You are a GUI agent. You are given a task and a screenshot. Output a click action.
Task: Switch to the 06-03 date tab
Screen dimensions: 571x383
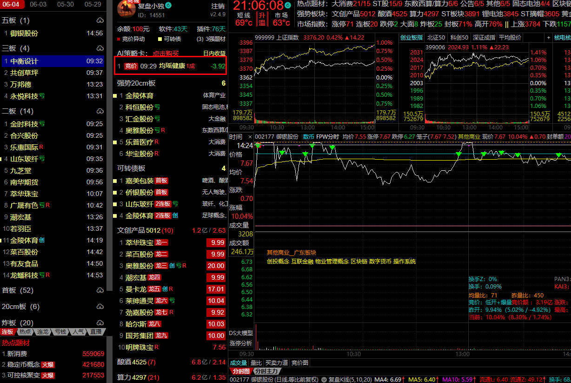pos(38,4)
